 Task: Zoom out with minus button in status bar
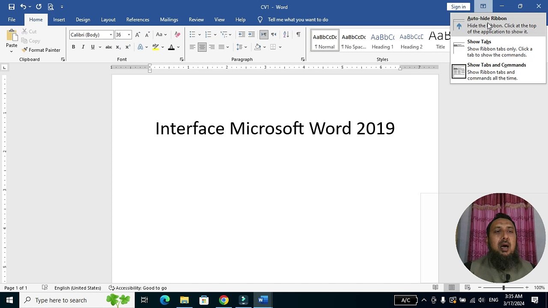(x=479, y=287)
